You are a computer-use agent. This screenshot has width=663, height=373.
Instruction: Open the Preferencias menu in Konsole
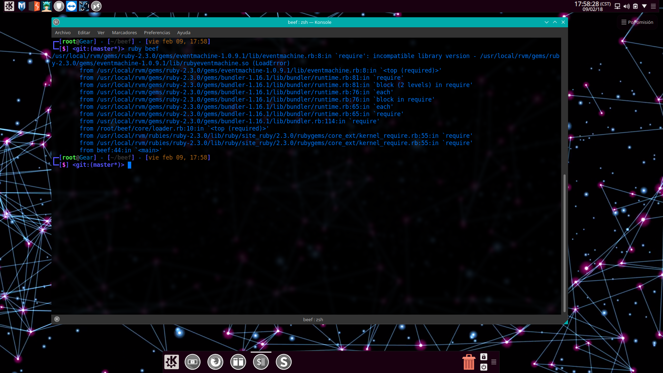pos(157,32)
